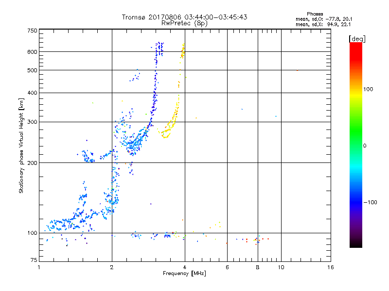Click the "Phases" header text
Viewport: 389px width, 291px height.
coord(315,14)
